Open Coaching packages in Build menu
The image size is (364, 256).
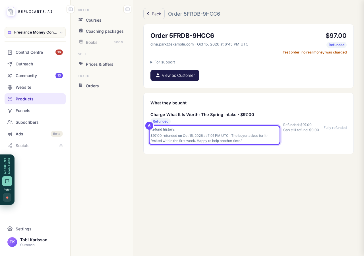click(101, 31)
